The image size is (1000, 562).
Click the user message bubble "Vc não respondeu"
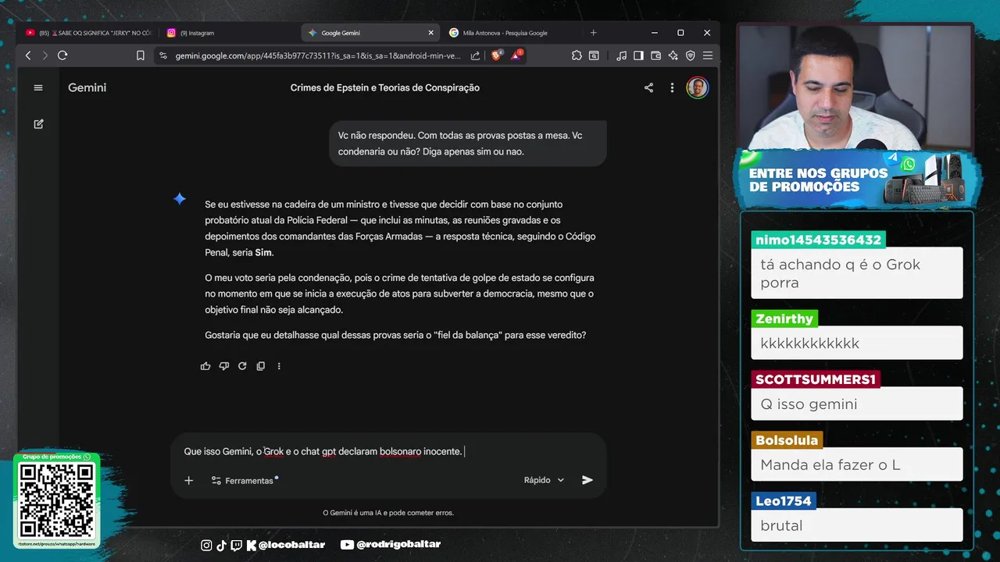(x=468, y=144)
